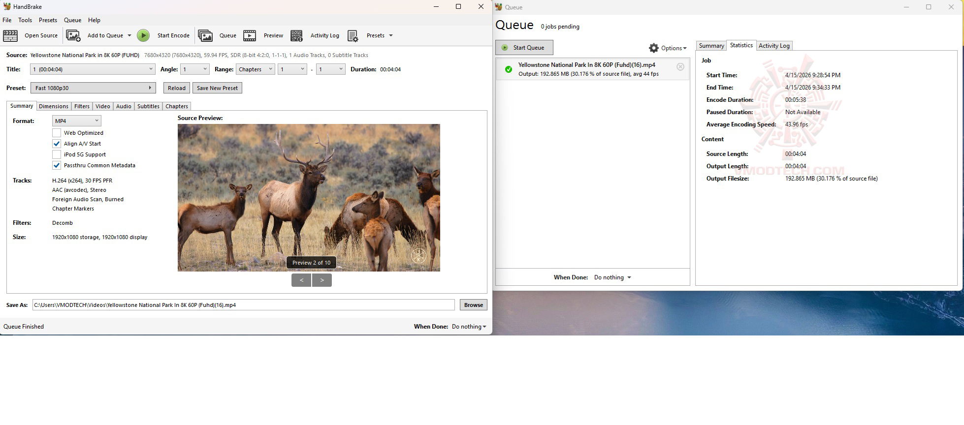
Task: Click the green play icon on Start Queue
Action: click(505, 48)
